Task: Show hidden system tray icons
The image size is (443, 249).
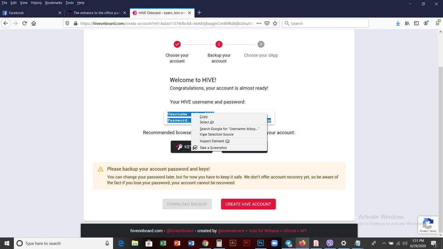Action: tap(384, 243)
